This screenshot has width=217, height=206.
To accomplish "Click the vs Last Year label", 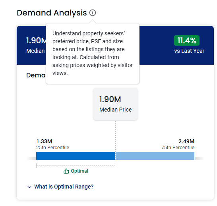I will [189, 51].
